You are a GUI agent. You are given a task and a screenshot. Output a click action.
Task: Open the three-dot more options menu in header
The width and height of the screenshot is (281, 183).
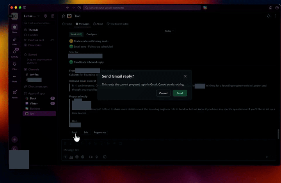click(275, 16)
